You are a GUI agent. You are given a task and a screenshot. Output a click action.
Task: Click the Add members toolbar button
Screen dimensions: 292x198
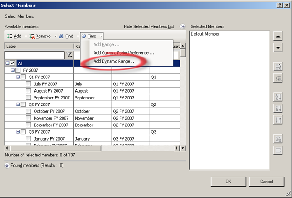coord(14,36)
